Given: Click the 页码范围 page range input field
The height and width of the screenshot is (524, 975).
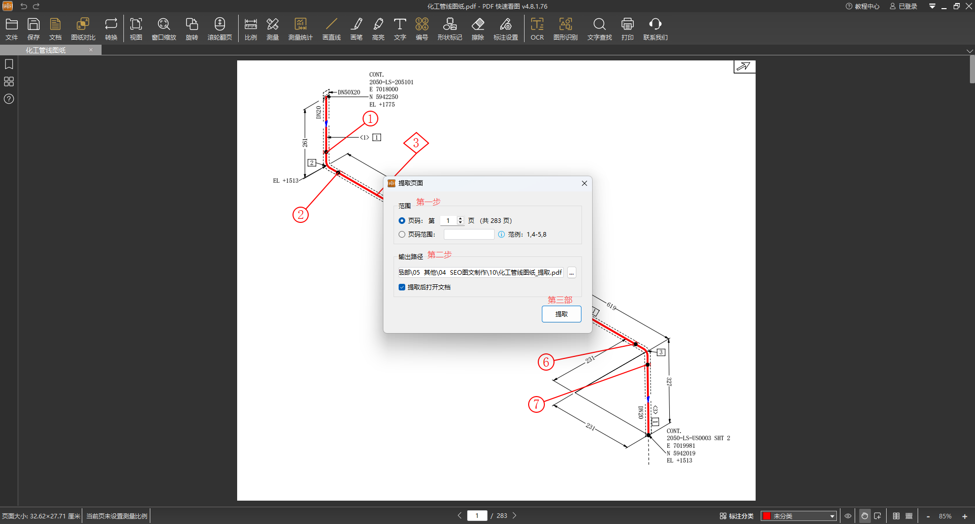Looking at the screenshot, I should pos(469,235).
